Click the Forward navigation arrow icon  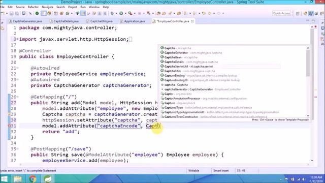(x=219, y=13)
